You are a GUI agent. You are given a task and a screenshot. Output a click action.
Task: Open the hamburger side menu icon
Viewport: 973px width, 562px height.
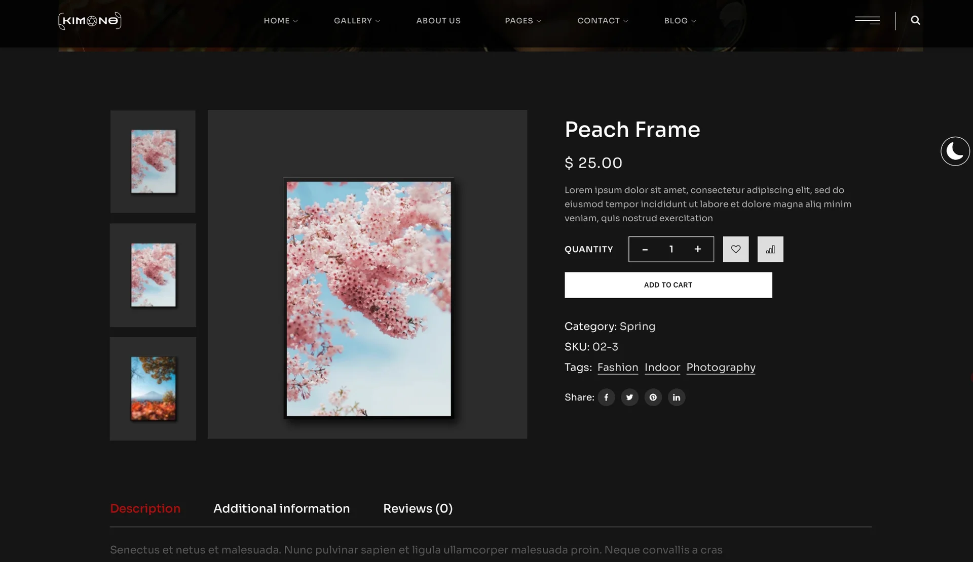coord(867,21)
